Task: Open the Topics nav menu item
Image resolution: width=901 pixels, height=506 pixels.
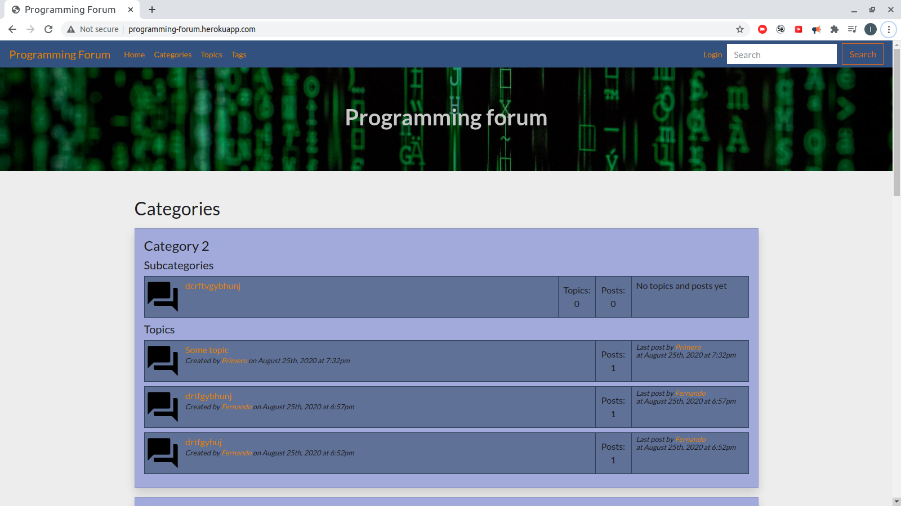Action: pos(211,55)
